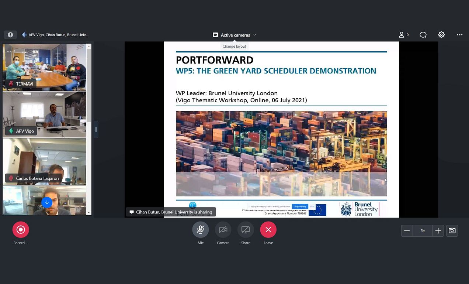
Task: Click the camera panel scrollbar up arrow
Action: tap(88, 46)
